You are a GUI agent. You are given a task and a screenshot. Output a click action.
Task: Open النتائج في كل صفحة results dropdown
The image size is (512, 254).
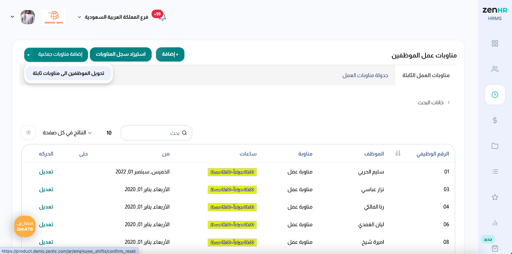67,133
